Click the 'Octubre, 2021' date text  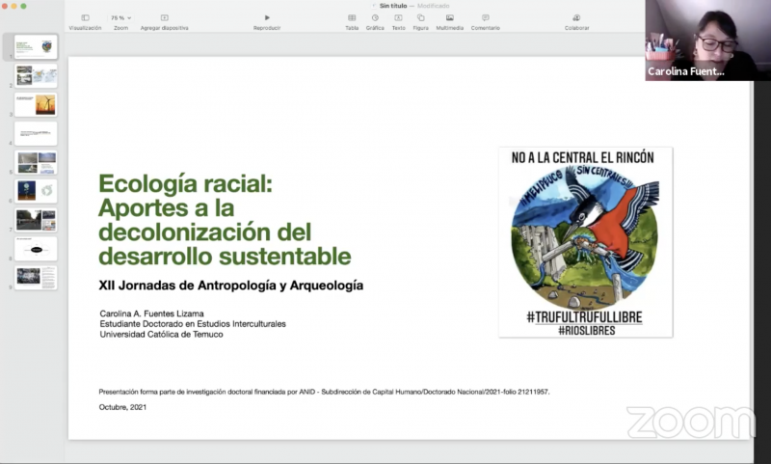click(122, 407)
